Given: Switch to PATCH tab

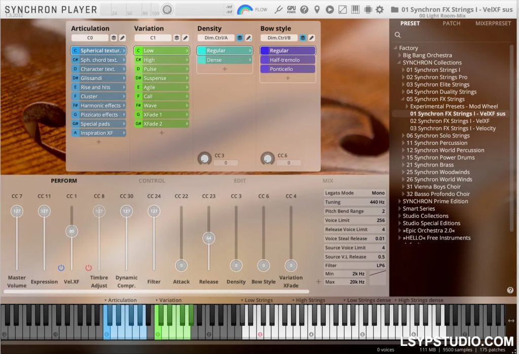Looking at the screenshot, I should [452, 23].
